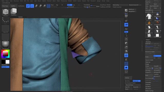Click the Divide button
The image size is (164, 92).
click(149, 57)
